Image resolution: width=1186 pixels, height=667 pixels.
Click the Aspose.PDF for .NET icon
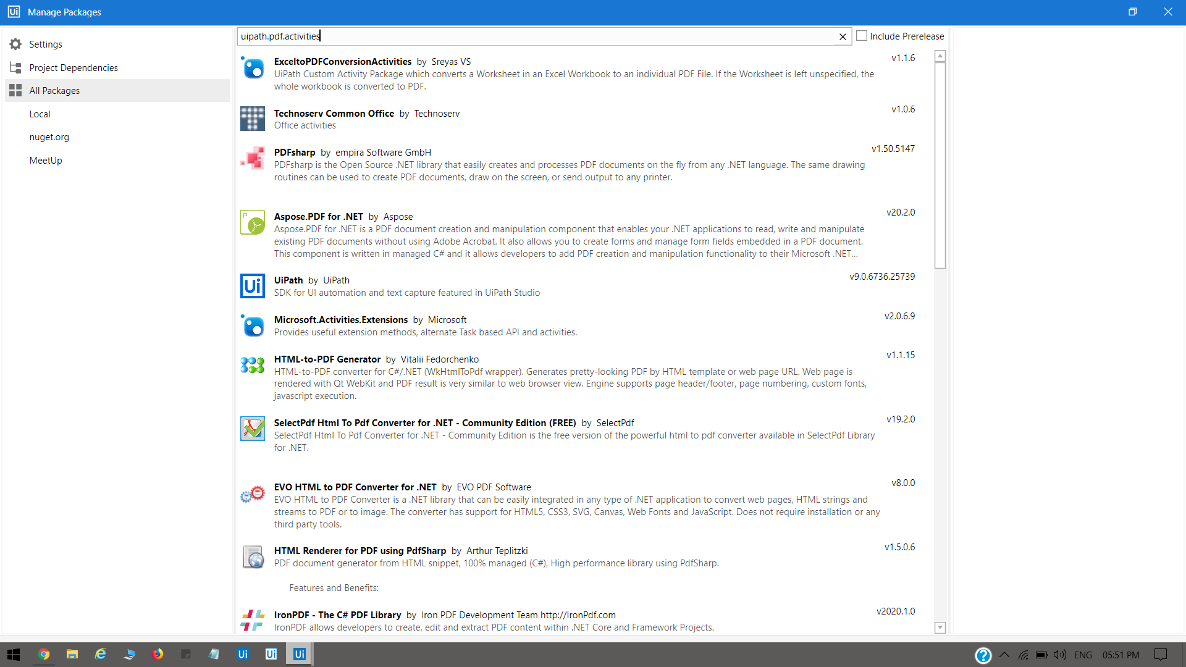(x=253, y=222)
